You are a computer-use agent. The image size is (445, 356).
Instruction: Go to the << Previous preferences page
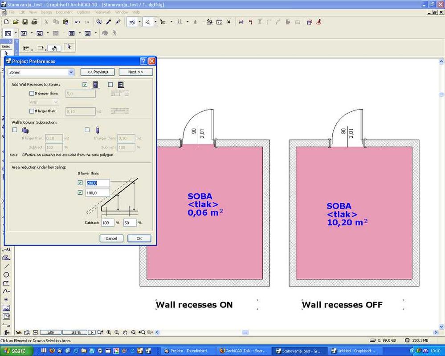pos(98,72)
